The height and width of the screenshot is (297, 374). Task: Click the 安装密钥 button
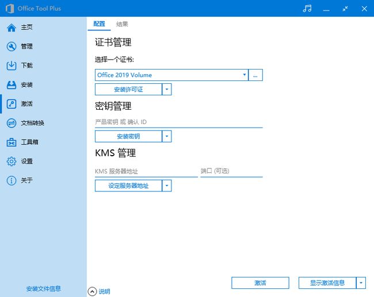[128, 136]
